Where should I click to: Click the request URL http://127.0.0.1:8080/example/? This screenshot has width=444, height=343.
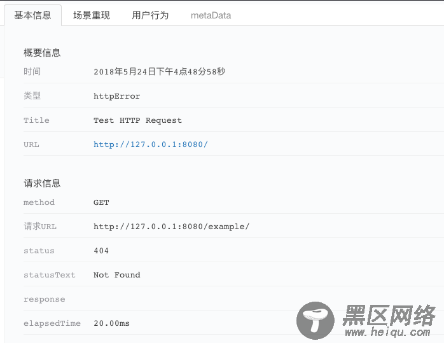pyautogui.click(x=171, y=227)
